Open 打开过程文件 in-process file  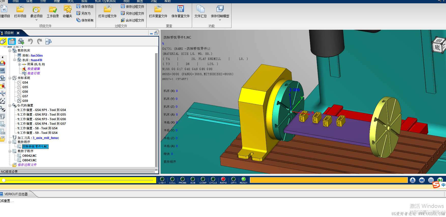click(107, 11)
